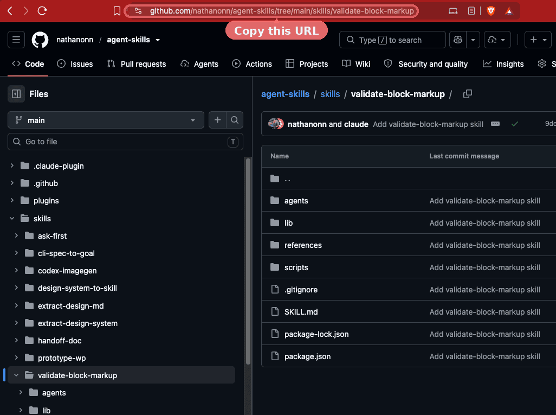Expand the .github folder chevron

point(12,183)
